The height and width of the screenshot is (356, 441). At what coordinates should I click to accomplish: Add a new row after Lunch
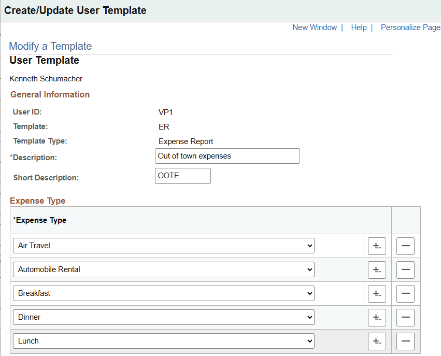(377, 341)
